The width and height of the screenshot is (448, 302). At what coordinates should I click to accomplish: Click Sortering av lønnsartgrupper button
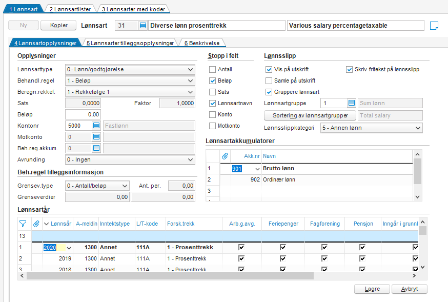[310, 115]
